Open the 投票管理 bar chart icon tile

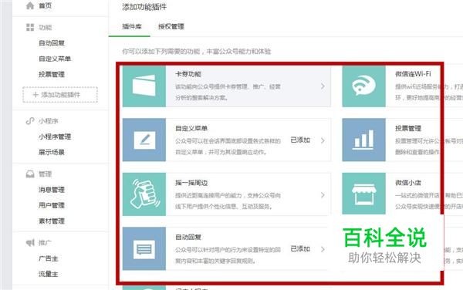point(363,140)
